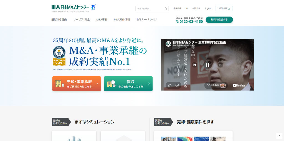Image resolution: width=284 pixels, height=141 pixels.
Task: Skip to previous video
Action: [194, 65]
